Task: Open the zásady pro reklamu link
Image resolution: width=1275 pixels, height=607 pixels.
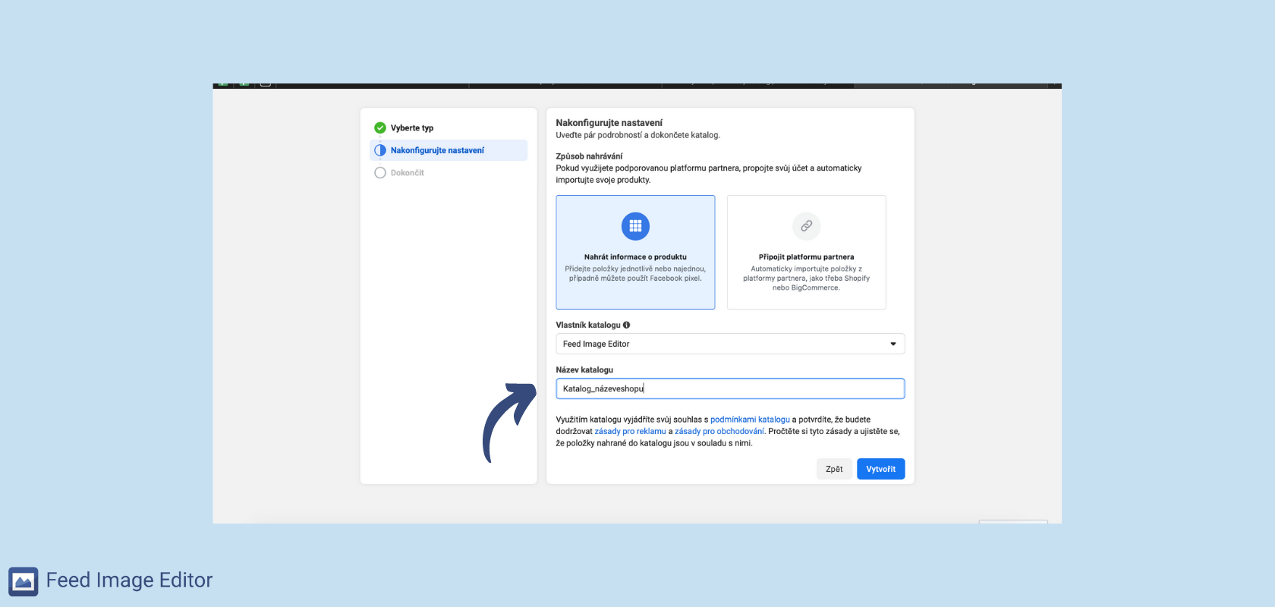Action: [630, 432]
